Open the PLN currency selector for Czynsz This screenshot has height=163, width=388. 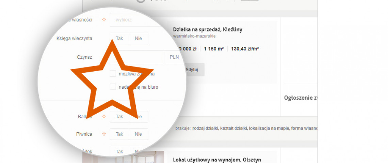(174, 57)
